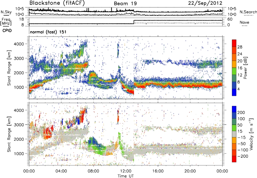Click the 4000 tick on power panel axis
This screenshot has height=178, width=257.
[19, 44]
